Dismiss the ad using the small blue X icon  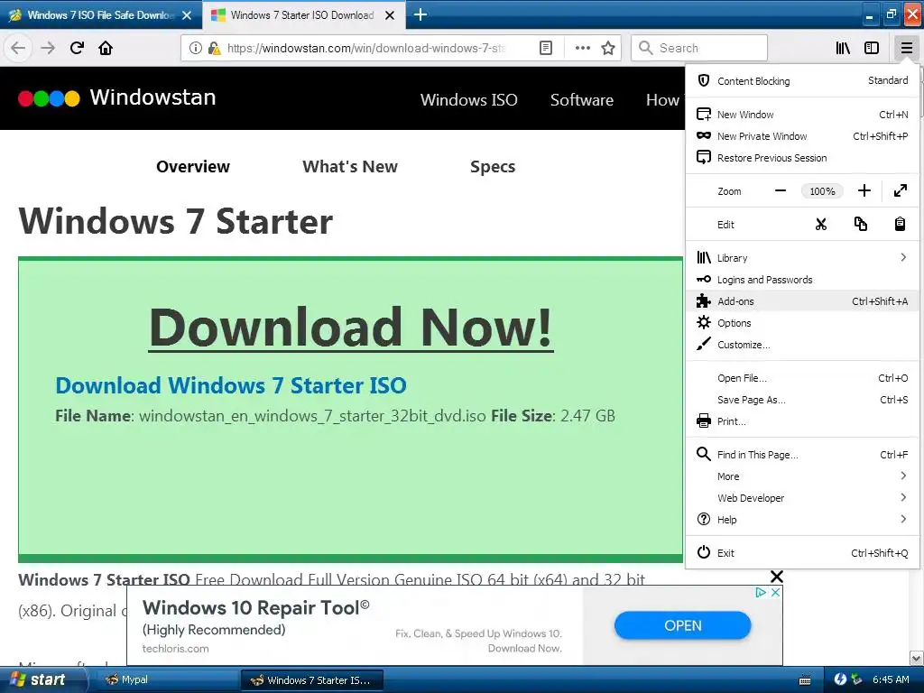[775, 592]
